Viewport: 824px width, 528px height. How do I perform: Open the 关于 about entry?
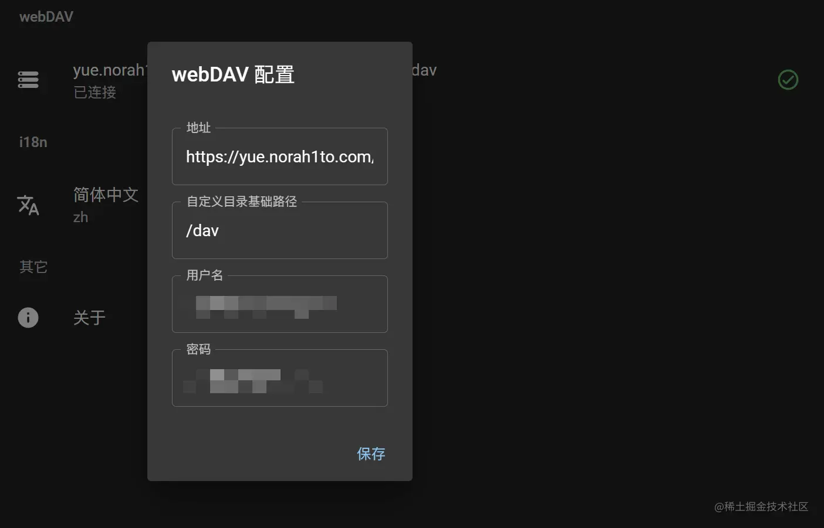(x=89, y=318)
